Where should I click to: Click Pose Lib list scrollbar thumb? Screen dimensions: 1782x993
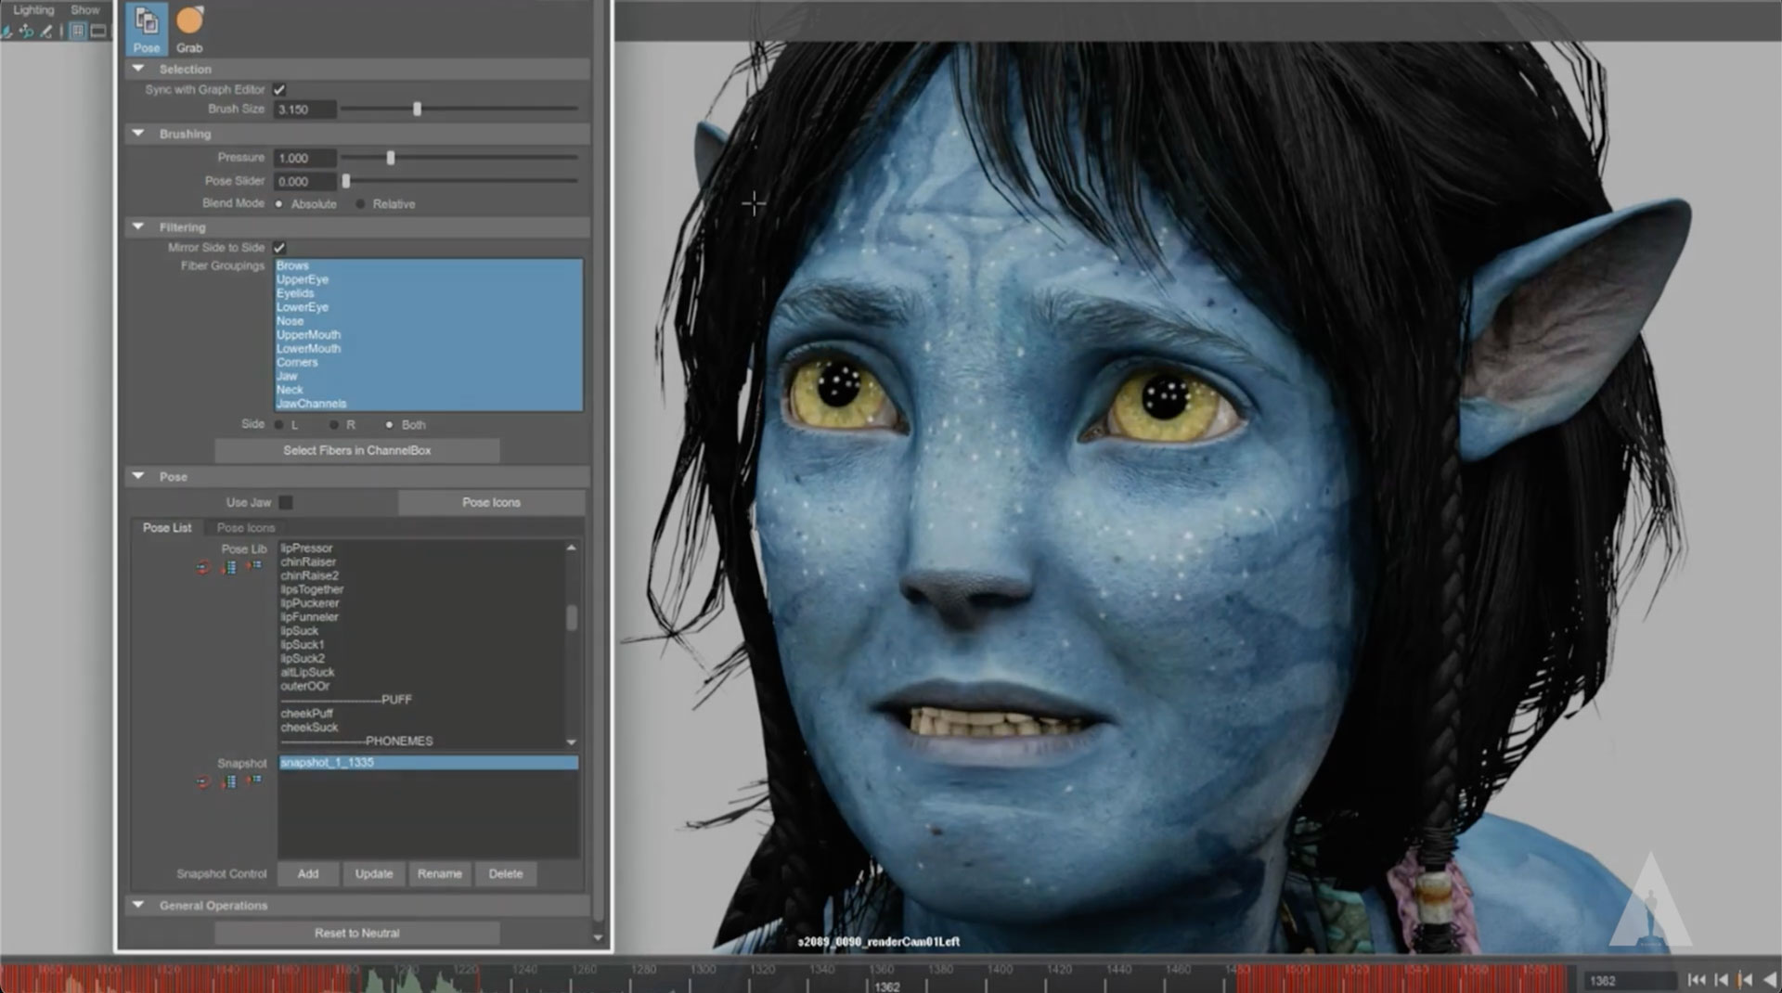pyautogui.click(x=572, y=618)
